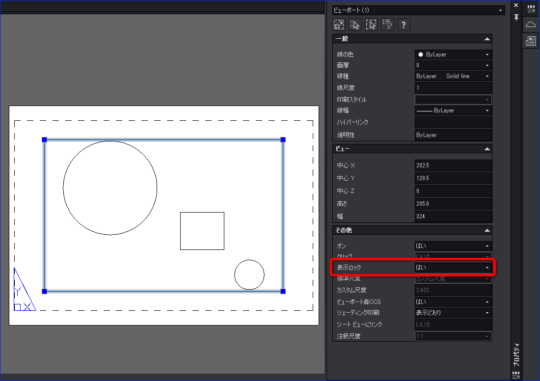Screen dimensions: 540x381
Task: Open the ビューポート (1) selection dropdown
Action: [418, 10]
